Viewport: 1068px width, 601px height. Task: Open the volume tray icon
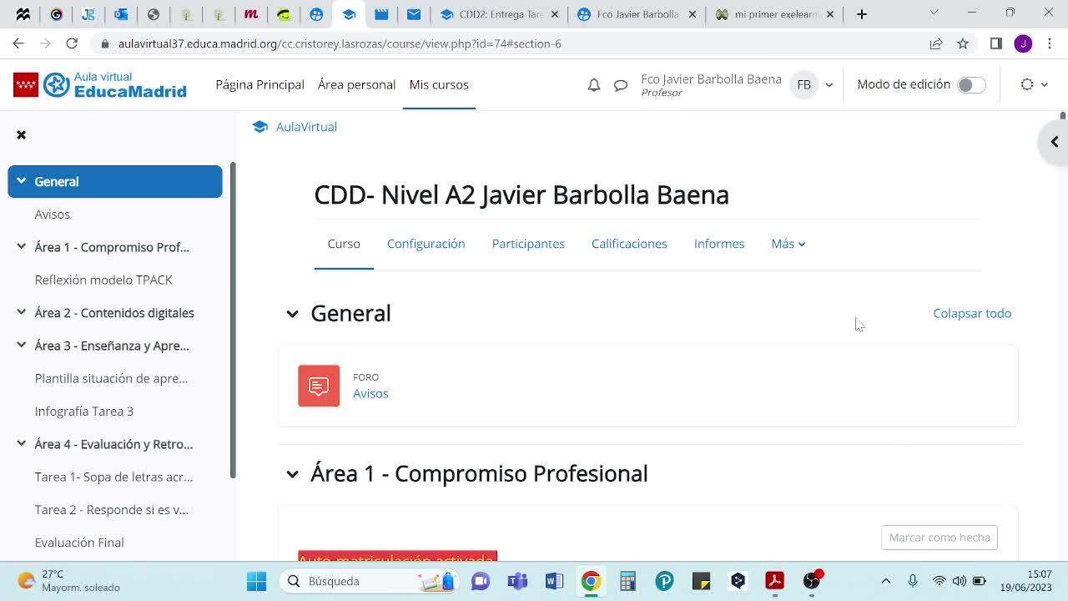click(x=960, y=581)
